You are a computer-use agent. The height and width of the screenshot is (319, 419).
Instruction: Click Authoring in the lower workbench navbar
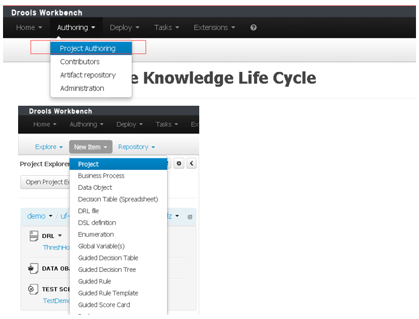pyautogui.click(x=86, y=124)
